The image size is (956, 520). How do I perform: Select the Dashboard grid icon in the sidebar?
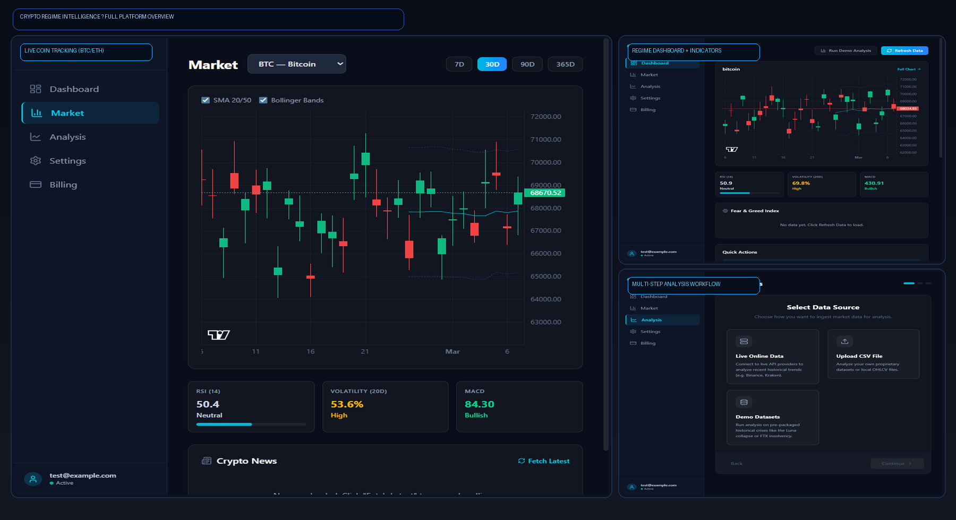36,89
